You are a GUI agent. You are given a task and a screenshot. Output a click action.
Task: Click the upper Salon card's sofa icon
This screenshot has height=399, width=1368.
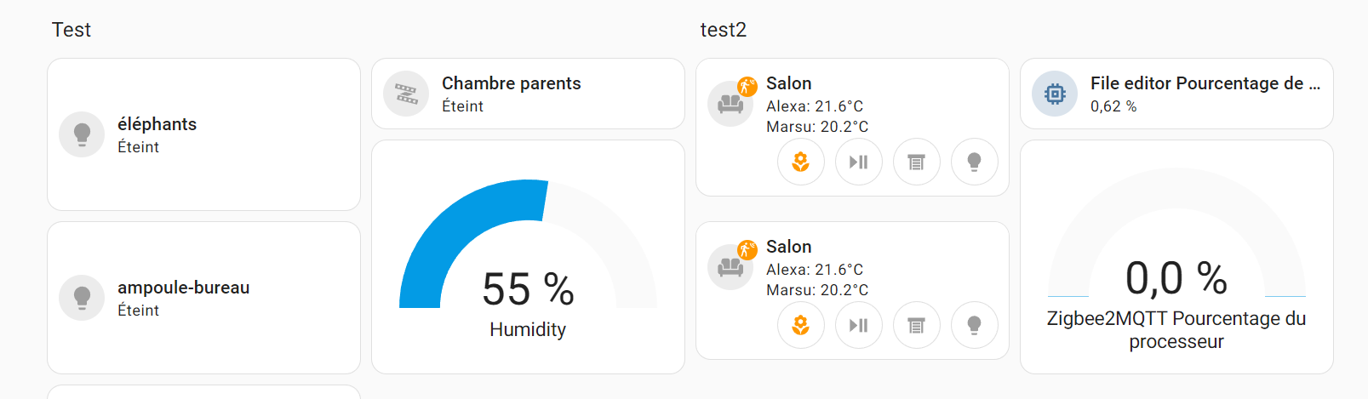(x=730, y=104)
